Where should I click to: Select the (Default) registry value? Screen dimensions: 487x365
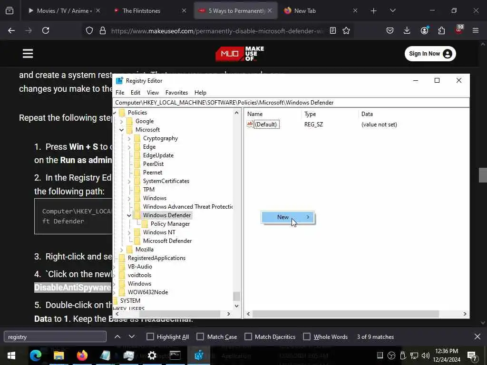(266, 125)
